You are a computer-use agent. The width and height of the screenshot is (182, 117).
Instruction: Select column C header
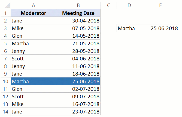109,5
